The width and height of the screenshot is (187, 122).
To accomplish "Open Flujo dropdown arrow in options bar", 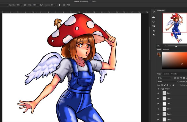I will point(38,5).
